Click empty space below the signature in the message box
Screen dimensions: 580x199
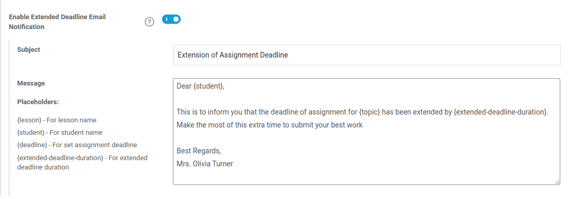tap(366, 177)
